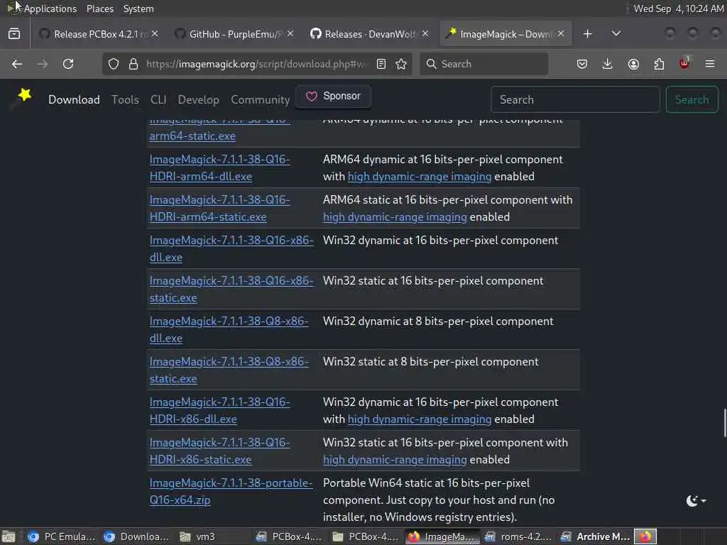727x545 pixels.
Task: Close the GitHub - PurpleEmu tab
Action: 290,34
